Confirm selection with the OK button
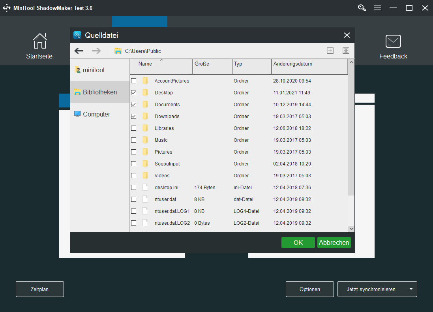This screenshot has width=433, height=312. tap(298, 242)
